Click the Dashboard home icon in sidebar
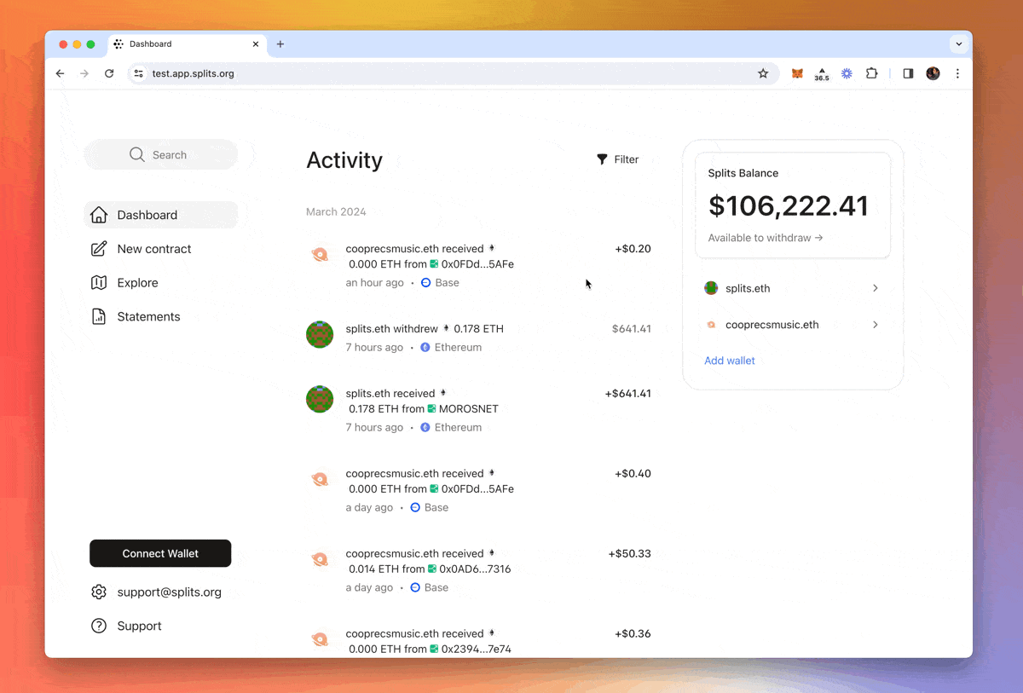Viewport: 1023px width, 693px height. (x=99, y=215)
